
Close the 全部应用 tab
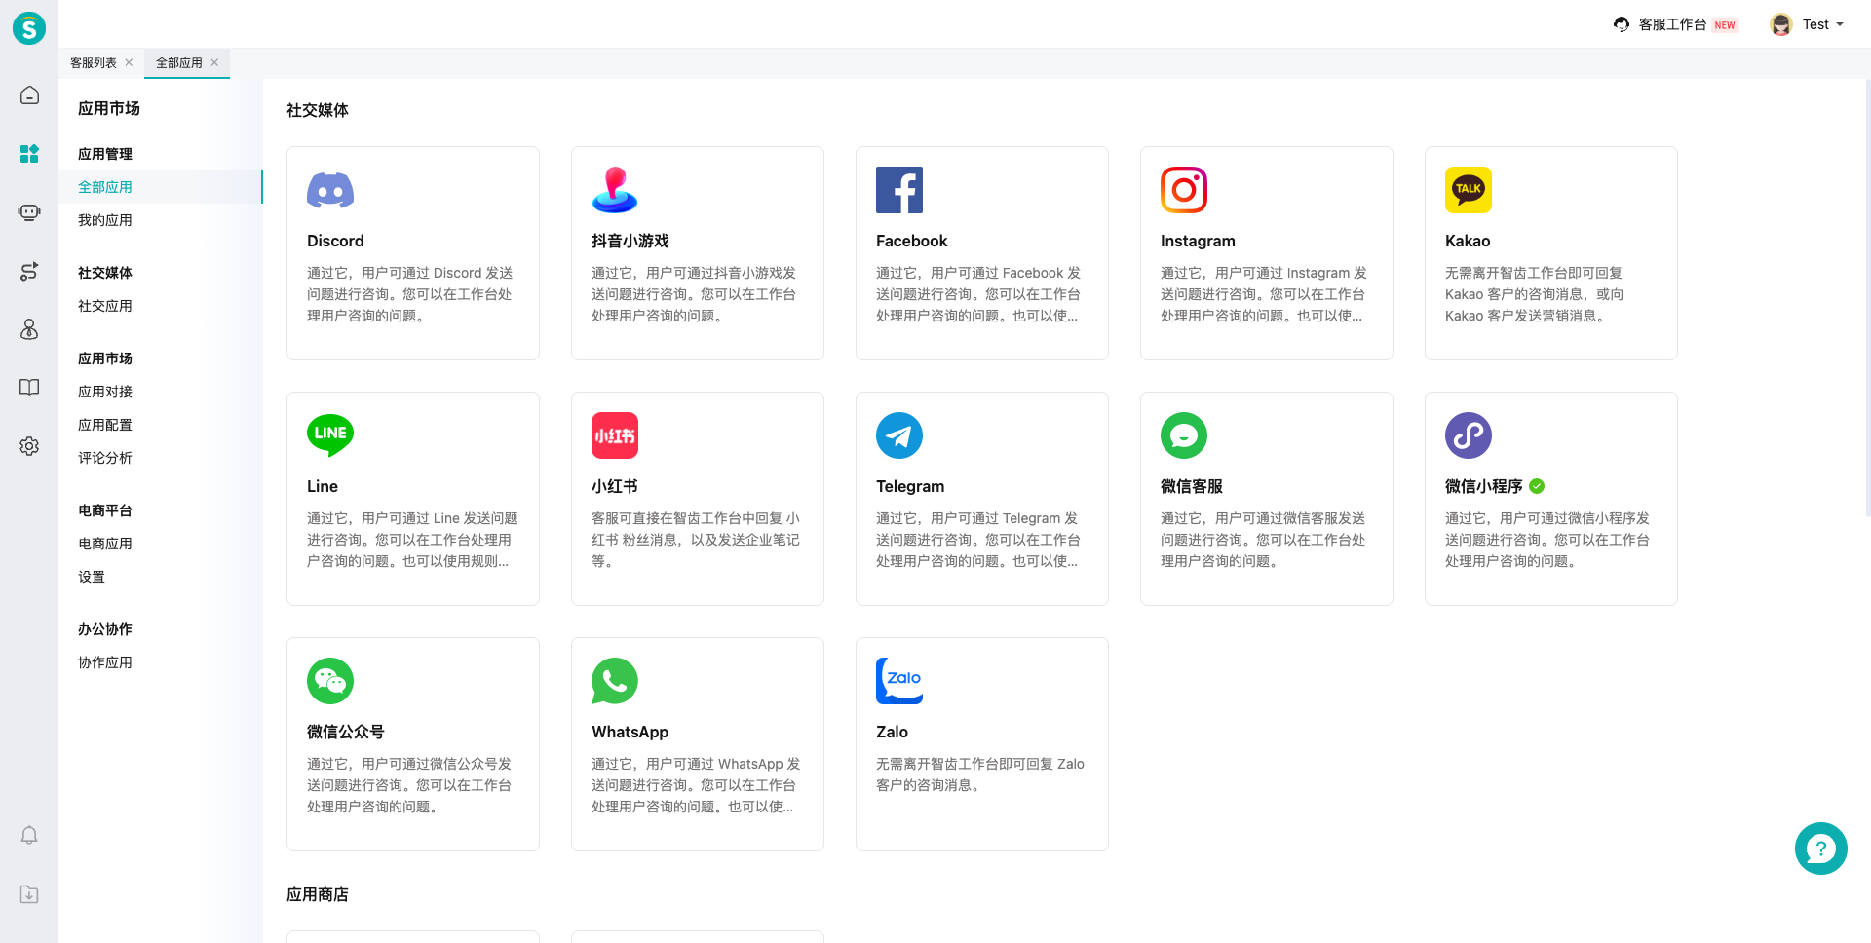(214, 62)
